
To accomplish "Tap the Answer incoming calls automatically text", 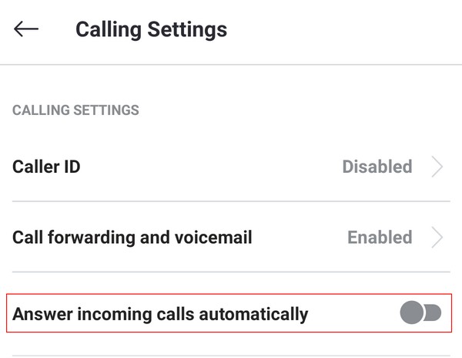I will pos(160,314).
